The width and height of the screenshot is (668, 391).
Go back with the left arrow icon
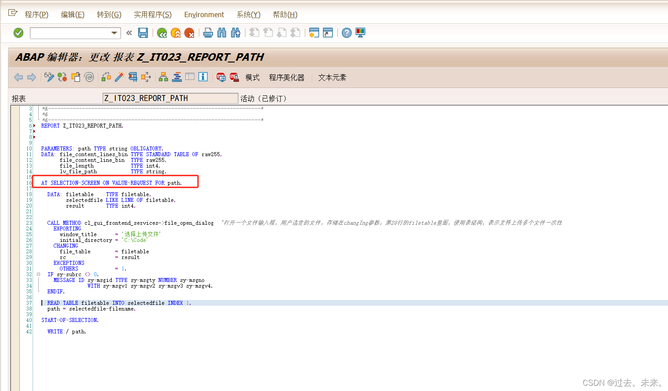click(x=18, y=77)
